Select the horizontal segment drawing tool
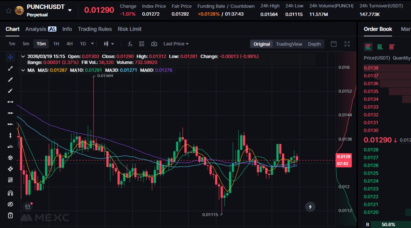This screenshot has width=411, height=228. [x=10, y=102]
